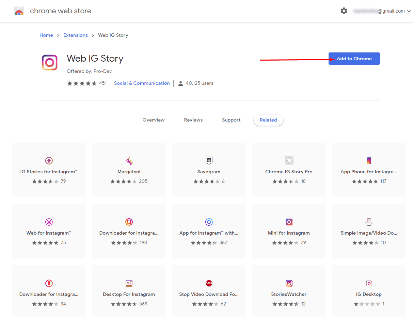Switch to the Overview tab
The height and width of the screenshot is (317, 413).
click(154, 120)
